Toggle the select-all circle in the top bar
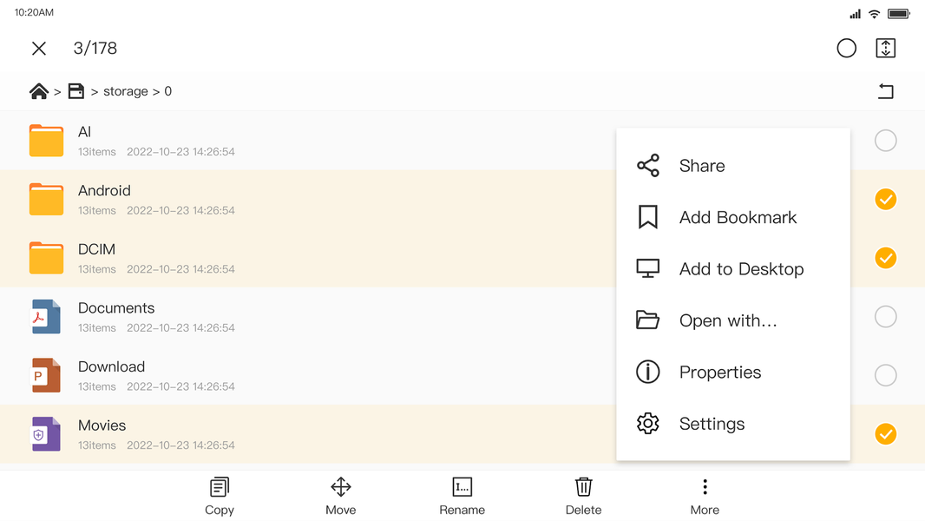 coord(846,48)
